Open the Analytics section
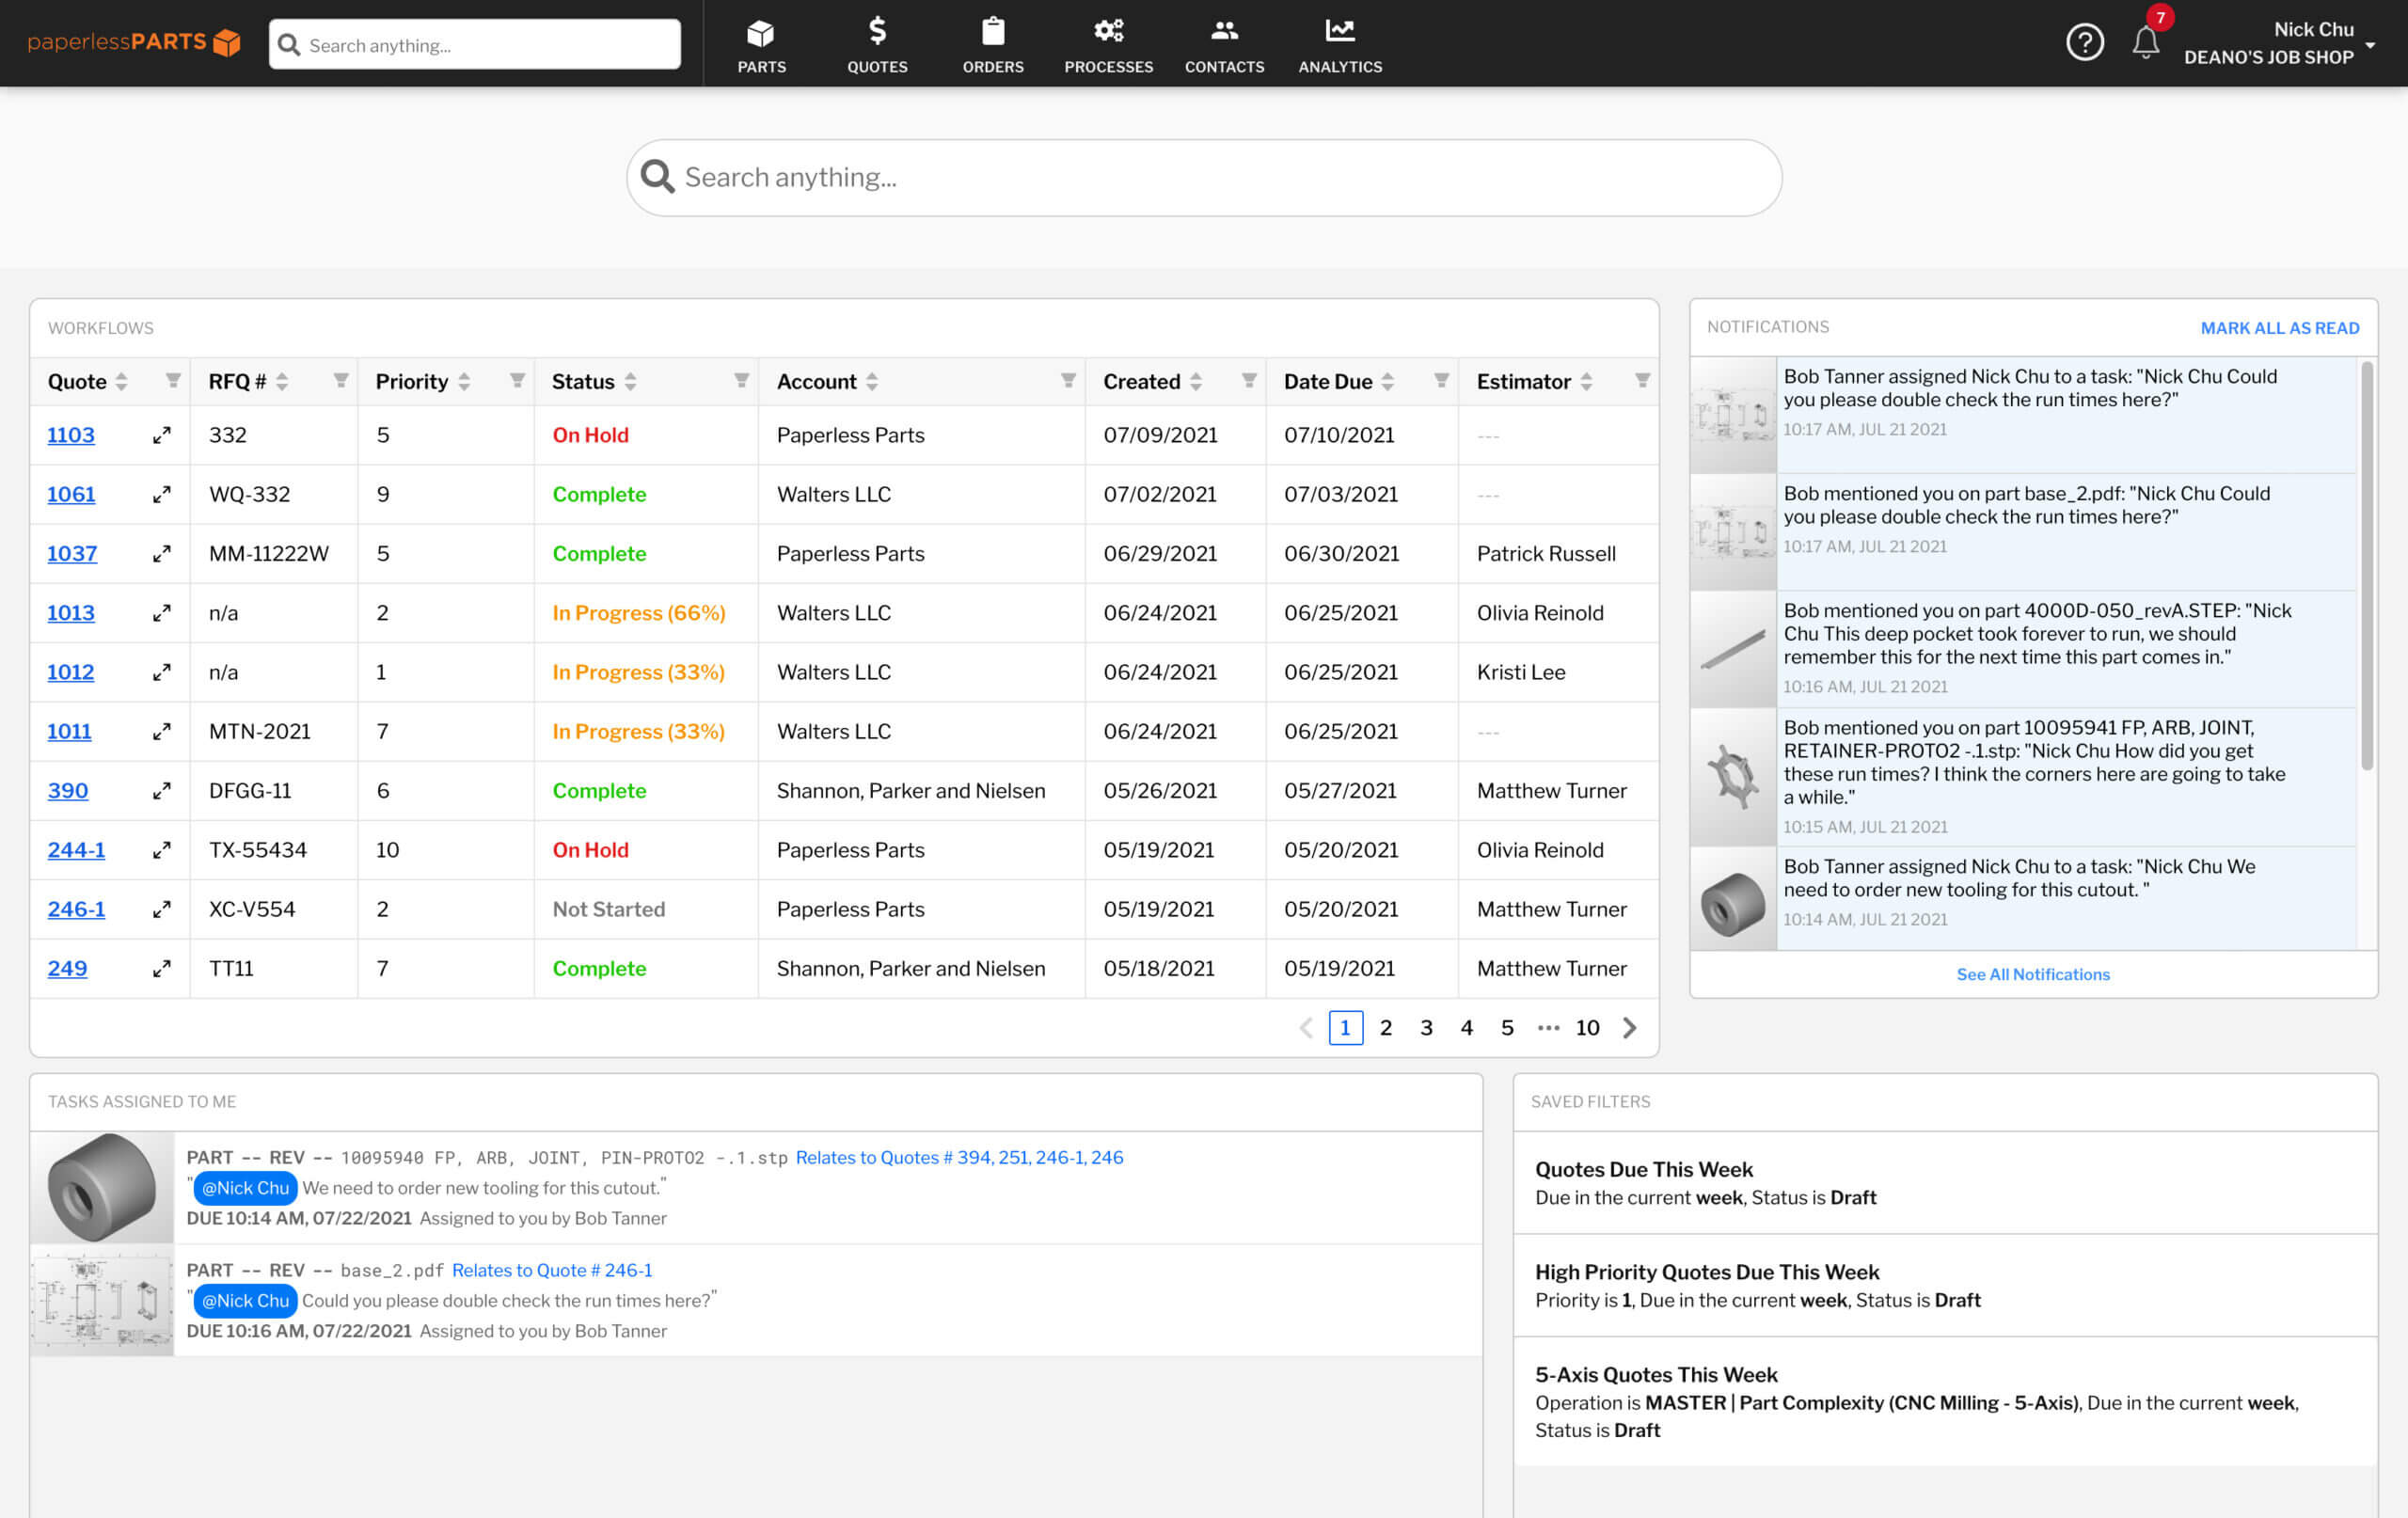Viewport: 2408px width, 1518px height. (1340, 44)
